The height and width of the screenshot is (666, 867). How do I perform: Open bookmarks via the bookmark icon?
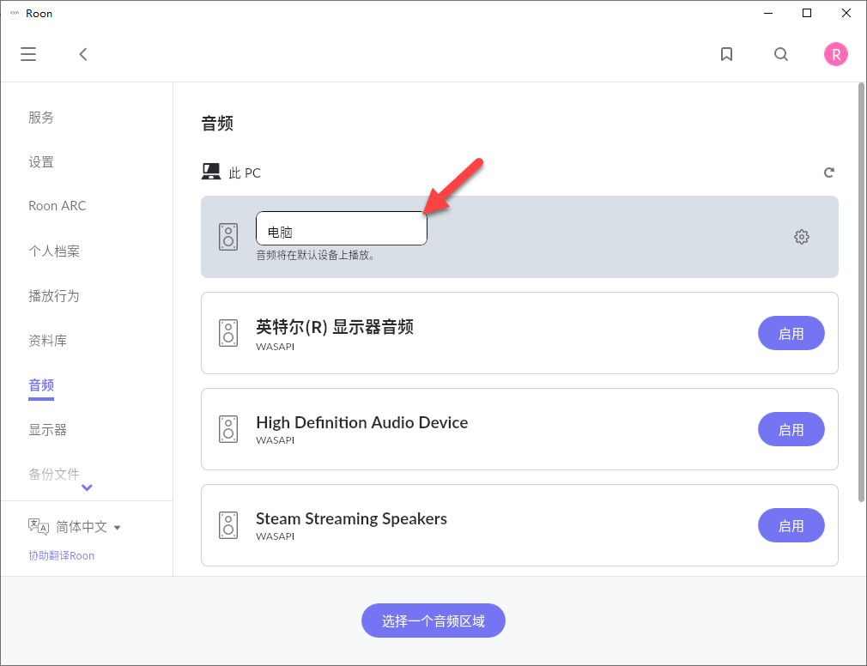(x=726, y=54)
